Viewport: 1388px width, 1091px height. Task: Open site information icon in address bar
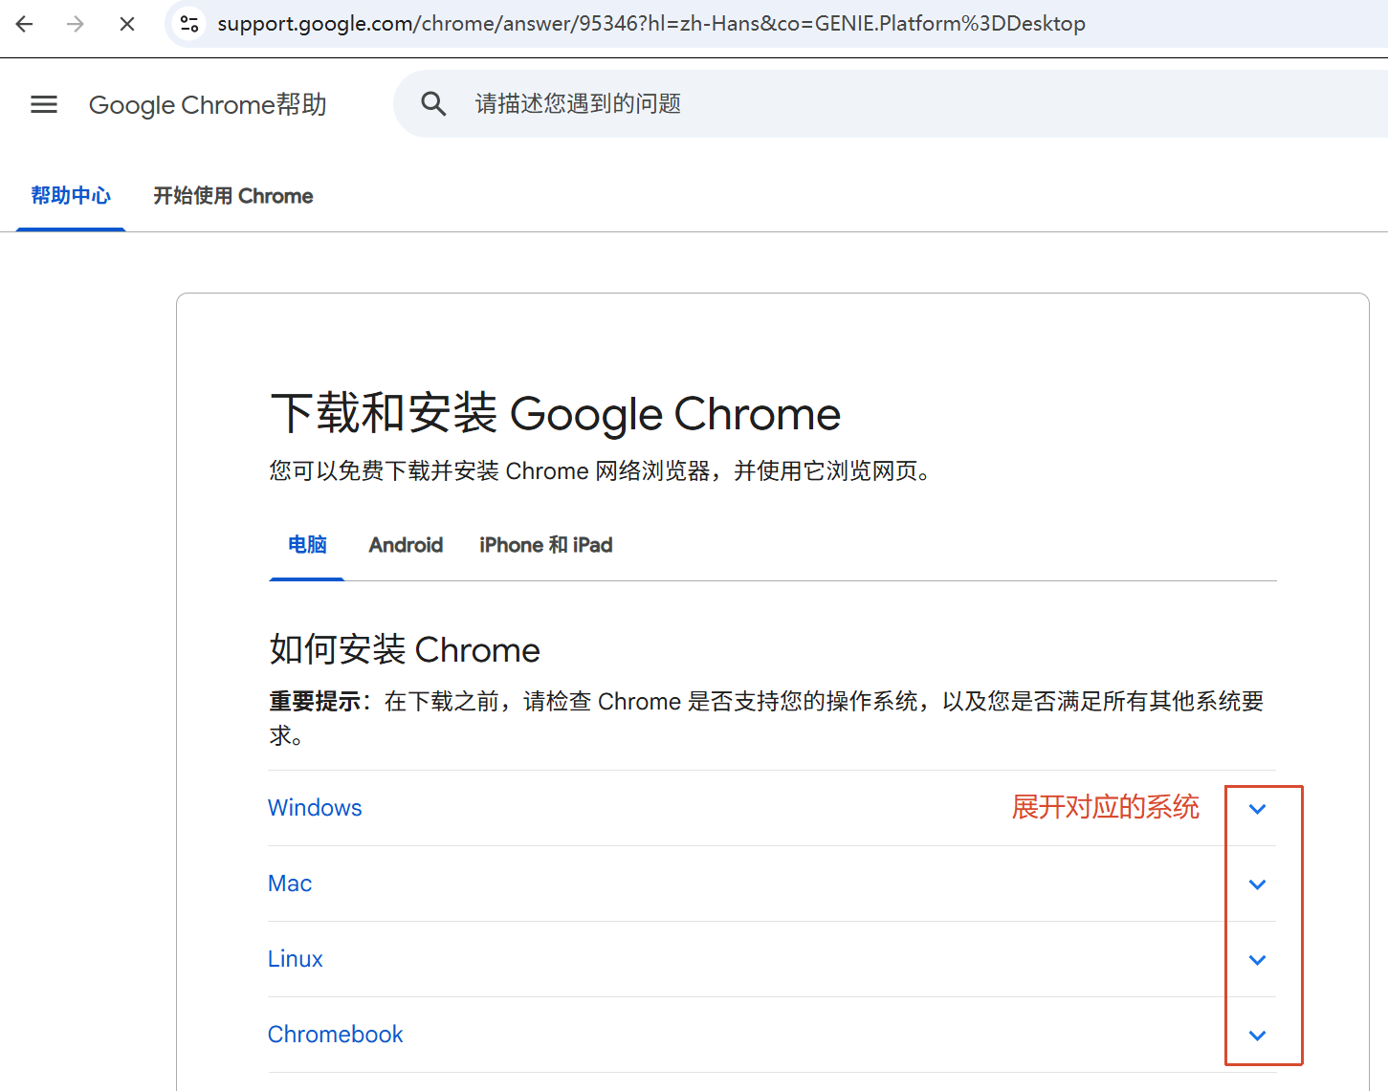point(190,24)
